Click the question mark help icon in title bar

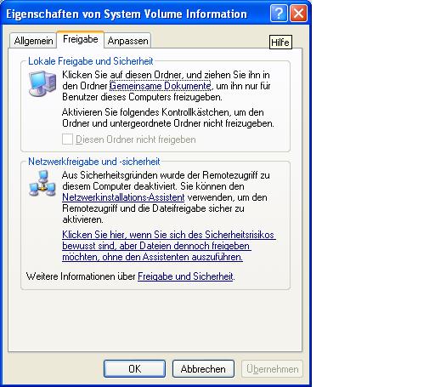pyautogui.click(x=279, y=14)
